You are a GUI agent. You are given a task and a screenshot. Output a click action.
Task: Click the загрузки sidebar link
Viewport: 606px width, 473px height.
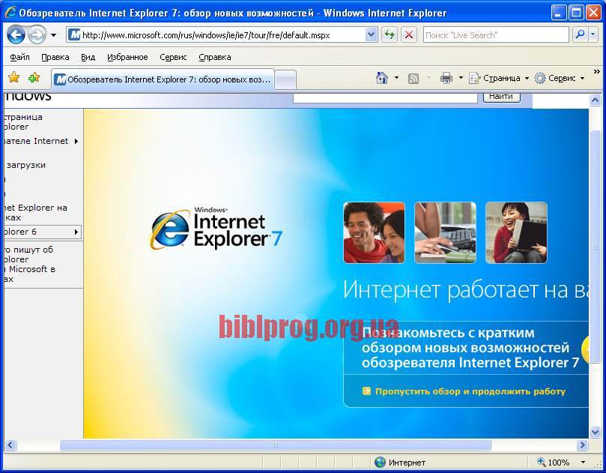point(25,165)
